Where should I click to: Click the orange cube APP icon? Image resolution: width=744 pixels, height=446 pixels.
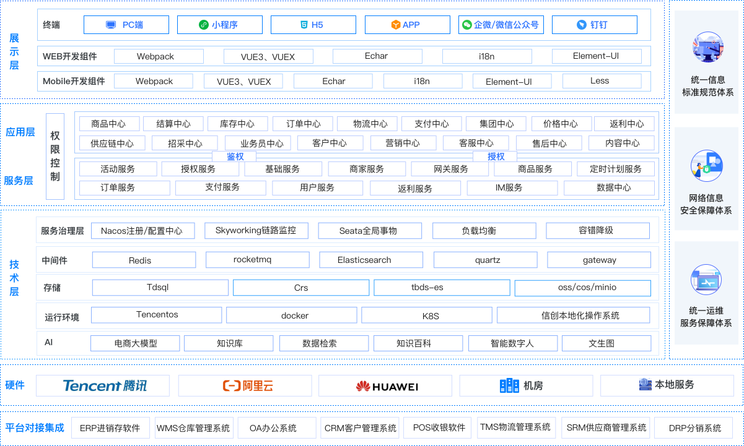(395, 25)
